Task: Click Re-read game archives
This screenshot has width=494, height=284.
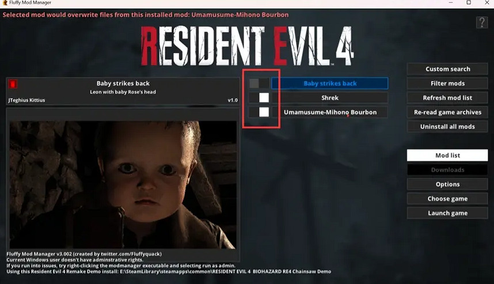Action: click(447, 112)
